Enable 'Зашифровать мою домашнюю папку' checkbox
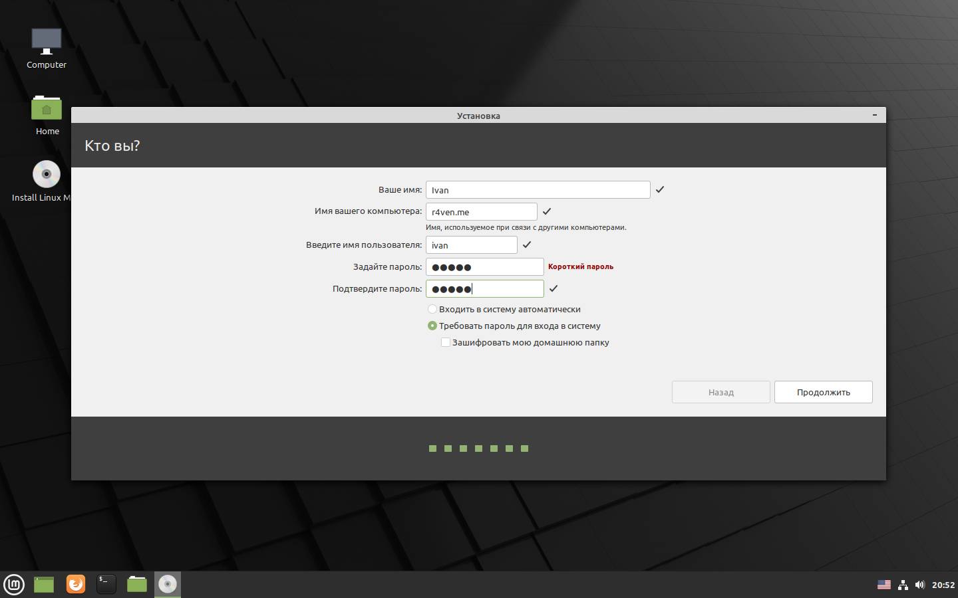This screenshot has width=958, height=598. coord(446,342)
